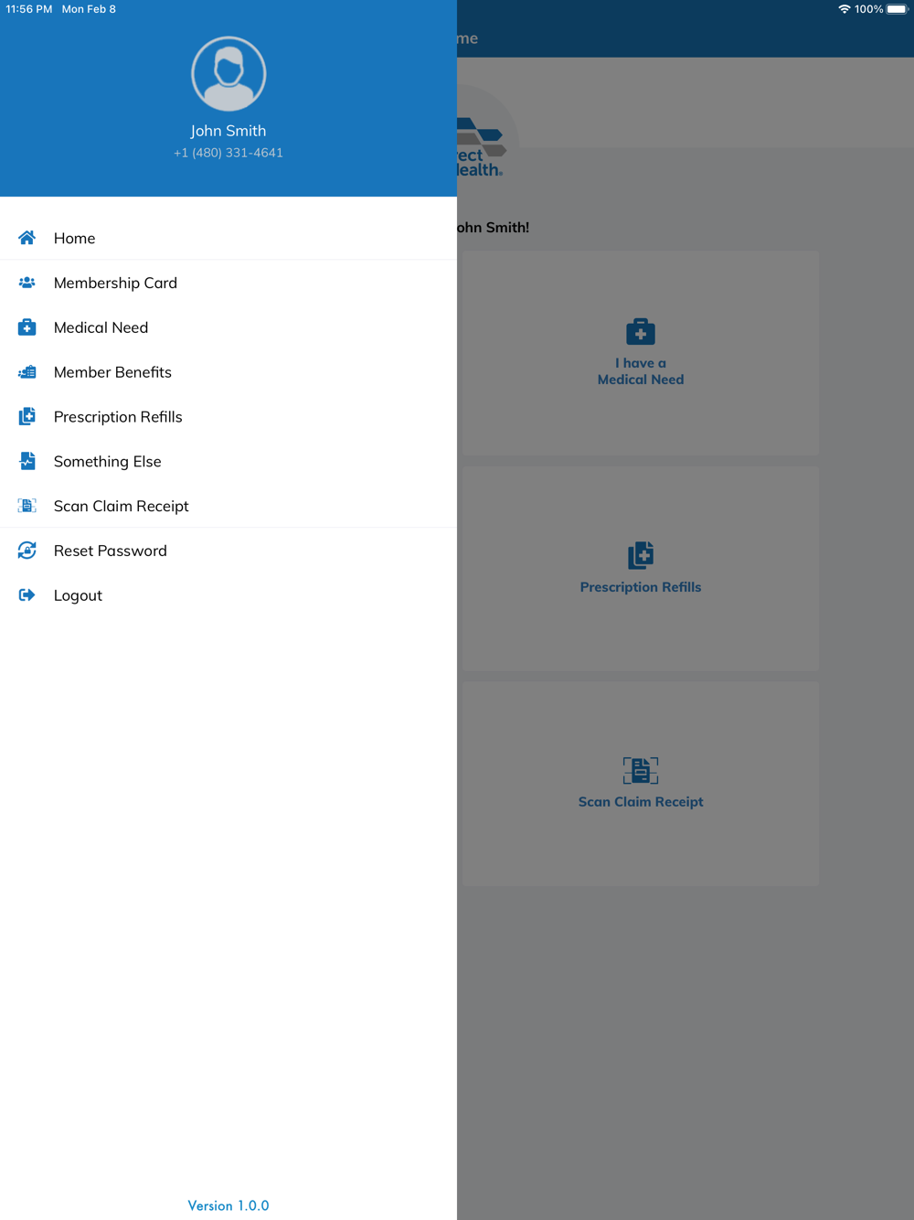The image size is (914, 1220).
Task: Tap the Reset Password lock icon
Action: (x=27, y=551)
